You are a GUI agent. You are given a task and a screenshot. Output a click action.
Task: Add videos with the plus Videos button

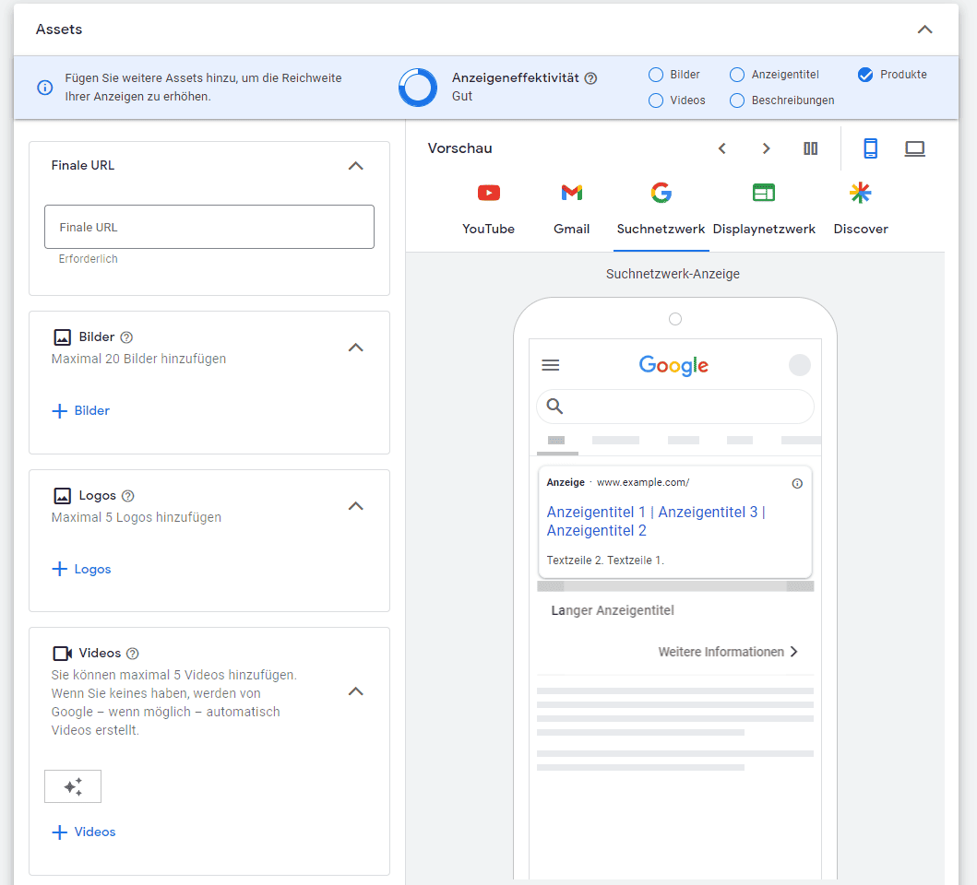(x=84, y=832)
